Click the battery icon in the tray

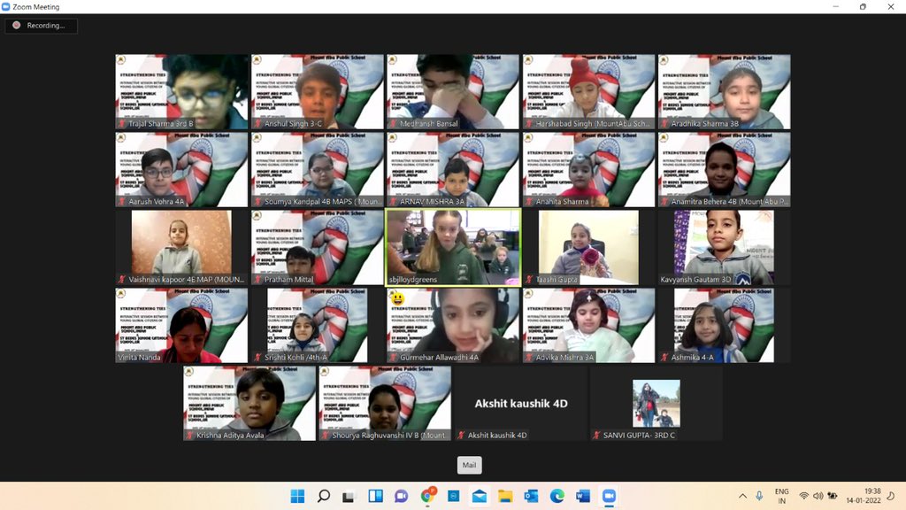click(833, 496)
